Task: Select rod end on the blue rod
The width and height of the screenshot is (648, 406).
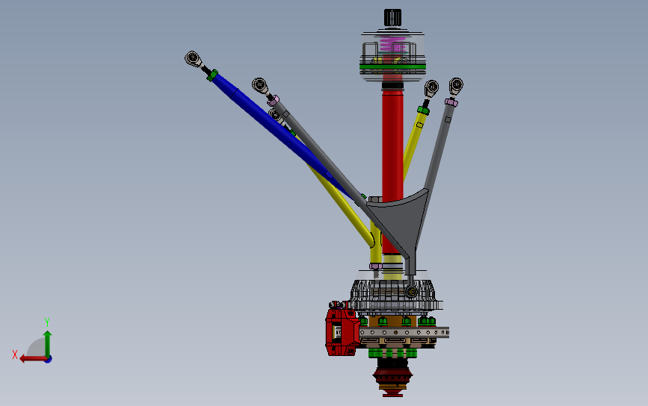Action: tap(194, 59)
